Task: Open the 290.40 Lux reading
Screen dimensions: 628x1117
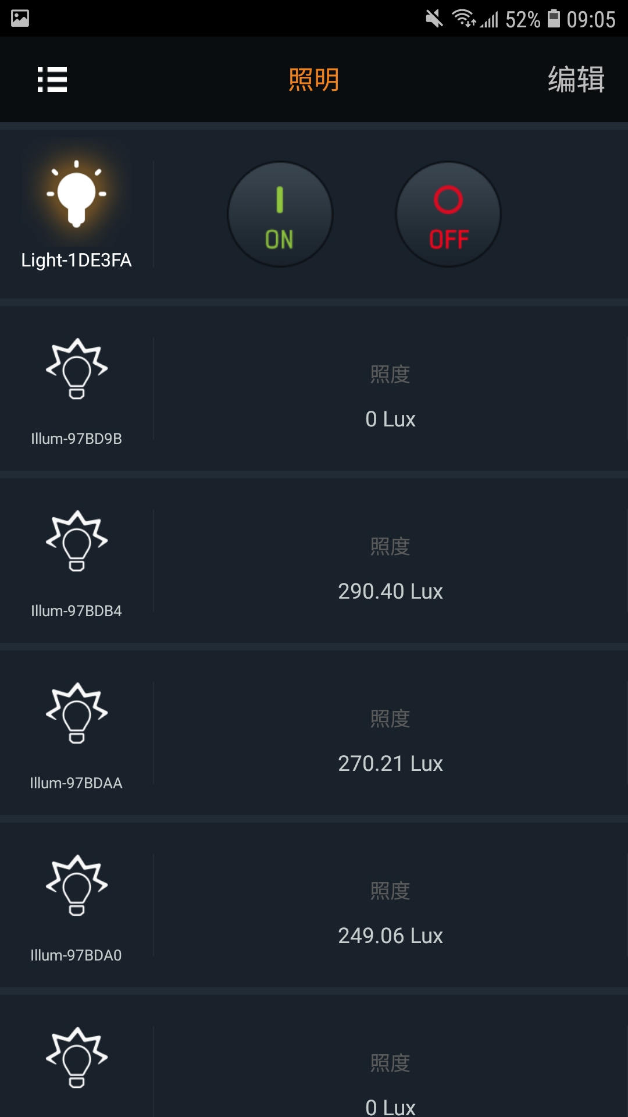Action: click(x=390, y=591)
